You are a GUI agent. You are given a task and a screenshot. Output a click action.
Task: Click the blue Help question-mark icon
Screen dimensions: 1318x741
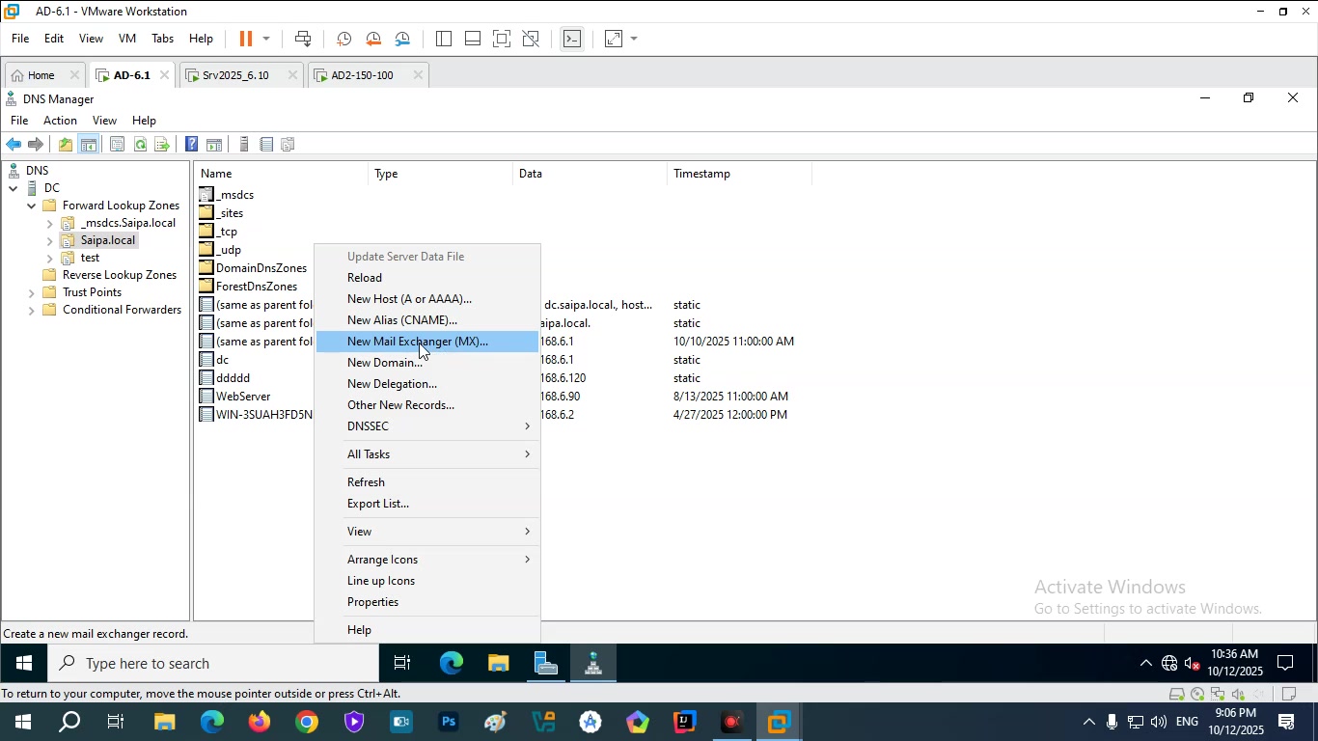pyautogui.click(x=191, y=145)
